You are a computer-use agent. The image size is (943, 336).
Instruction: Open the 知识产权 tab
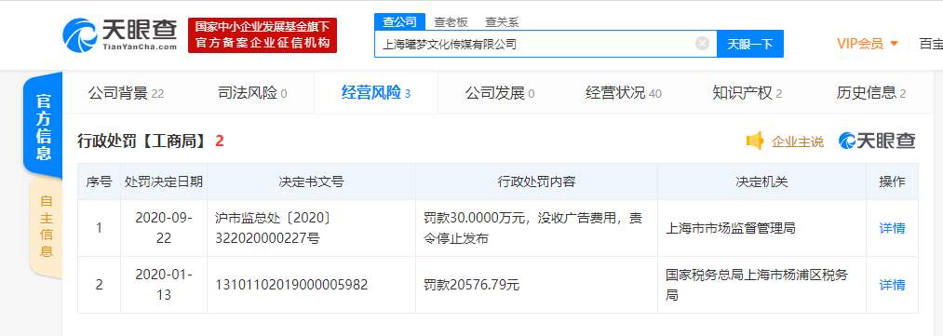[x=748, y=93]
